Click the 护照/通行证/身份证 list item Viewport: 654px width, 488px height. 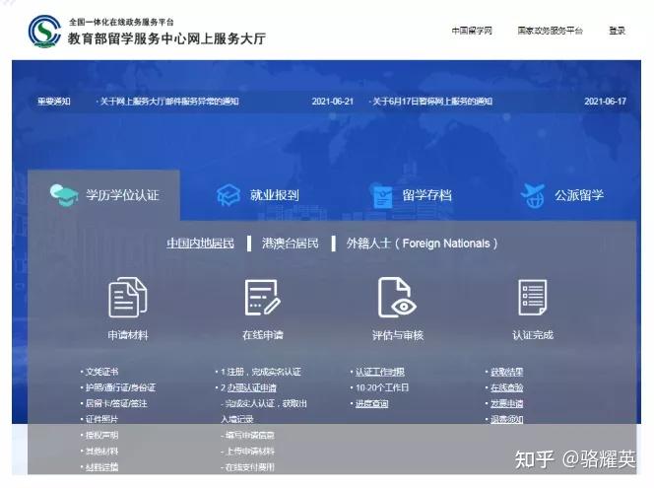point(120,387)
